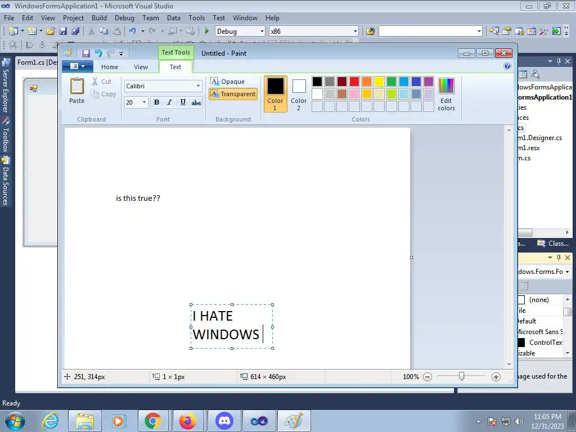Open x86 platform dropdown
This screenshot has height=432, width=576.
click(355, 31)
